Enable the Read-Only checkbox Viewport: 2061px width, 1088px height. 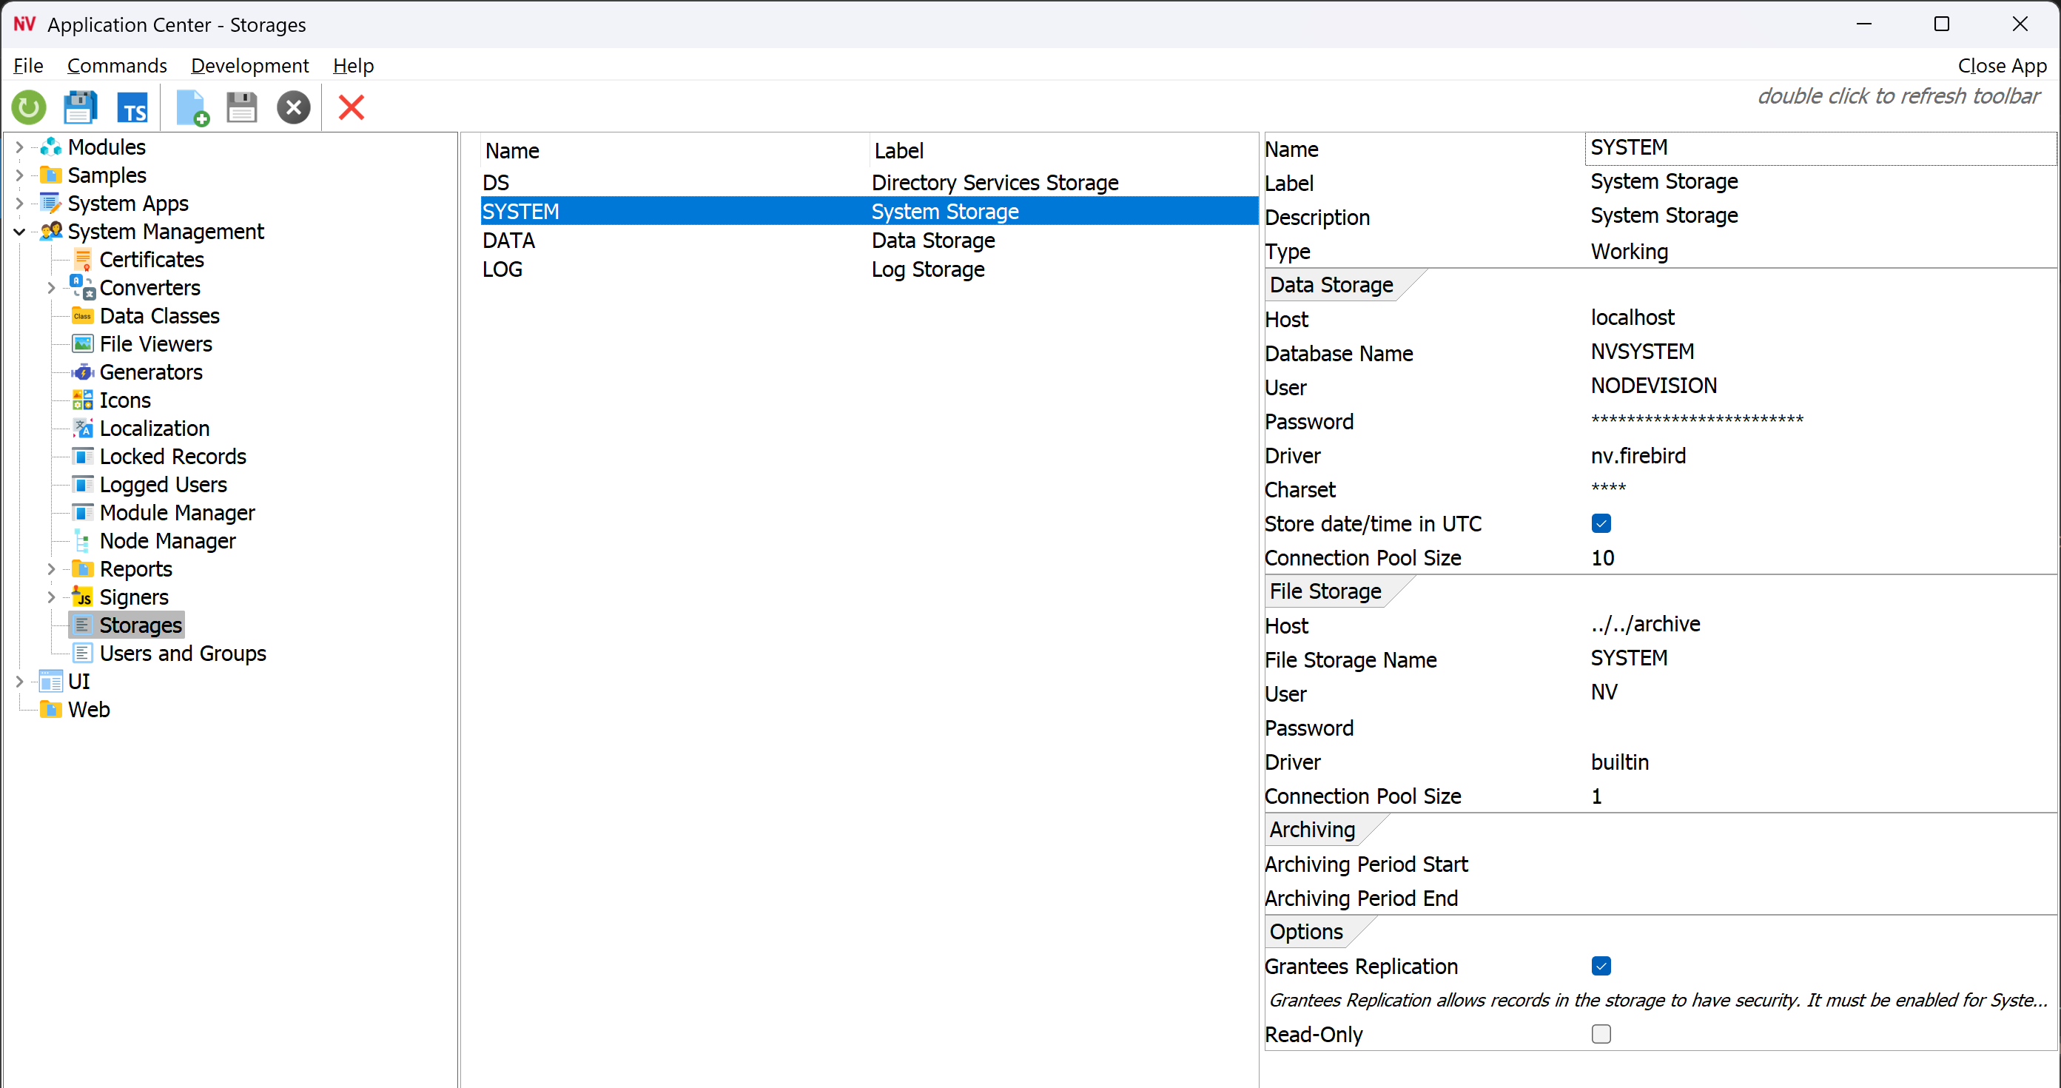(x=1601, y=1035)
